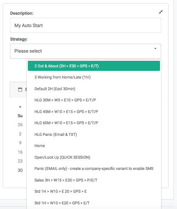Click day 16 in the calendar
Image resolution: width=177 pixels, height=209 pixels.
tap(20, 152)
